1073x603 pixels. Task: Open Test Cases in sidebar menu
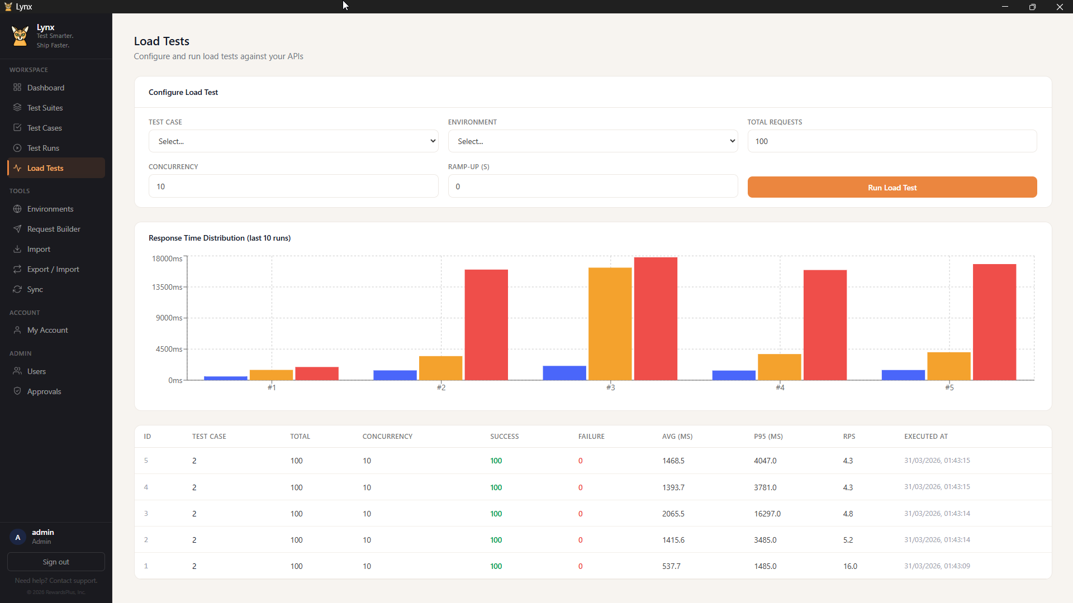point(45,128)
